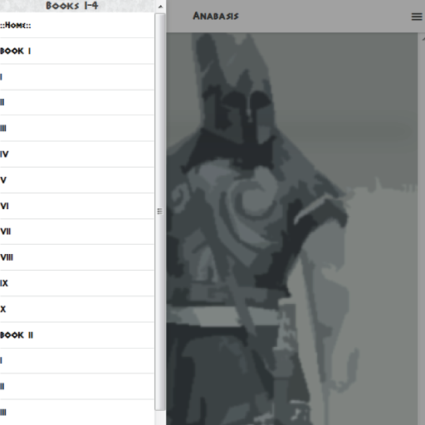Open chapter X of Book I
Screen dimensions: 425x425
coord(76,309)
